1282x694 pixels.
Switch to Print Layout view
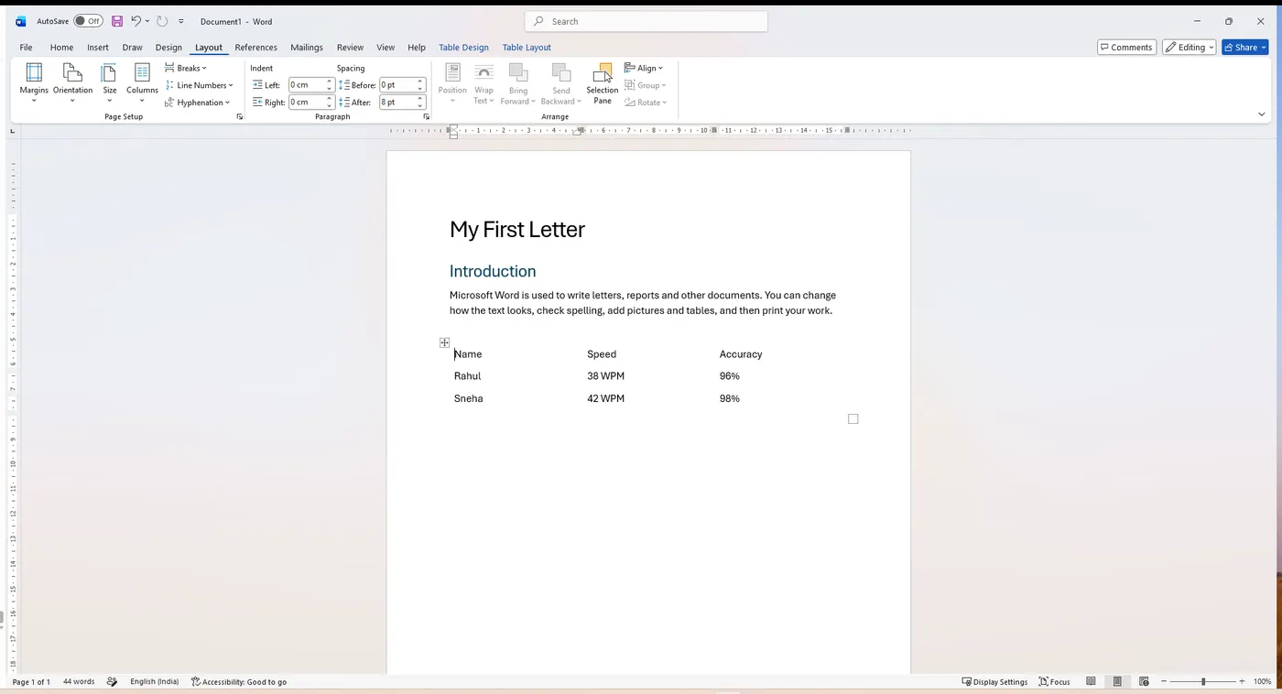[1117, 681]
